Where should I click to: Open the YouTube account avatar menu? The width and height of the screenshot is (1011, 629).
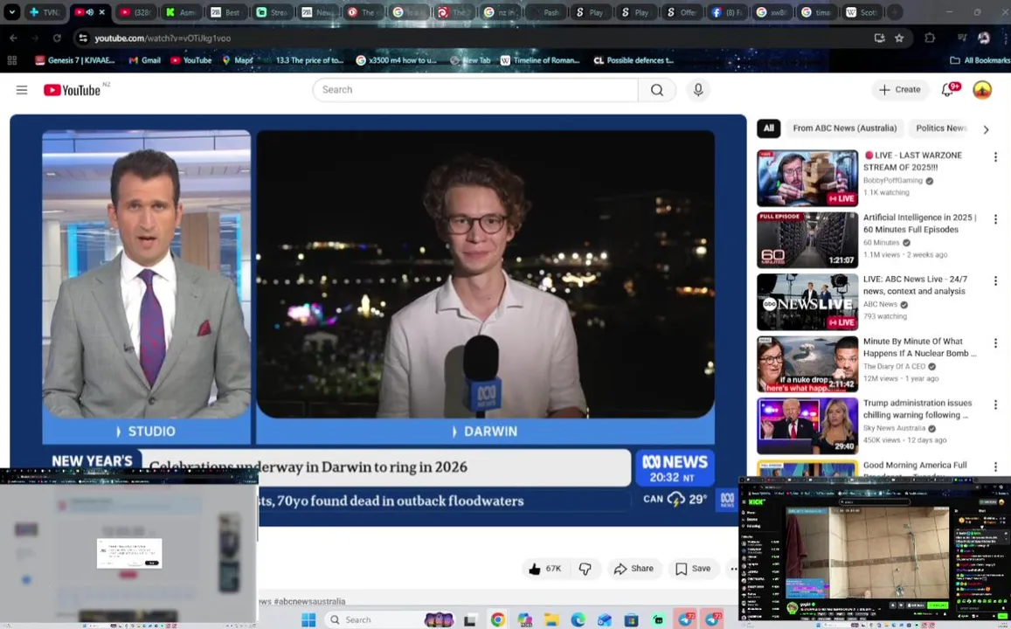click(x=982, y=90)
